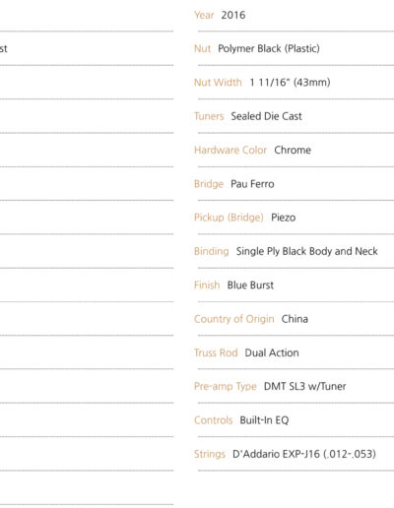Select Polymer Black (Plastic) text
This screenshot has width=394, height=508.
(x=269, y=48)
